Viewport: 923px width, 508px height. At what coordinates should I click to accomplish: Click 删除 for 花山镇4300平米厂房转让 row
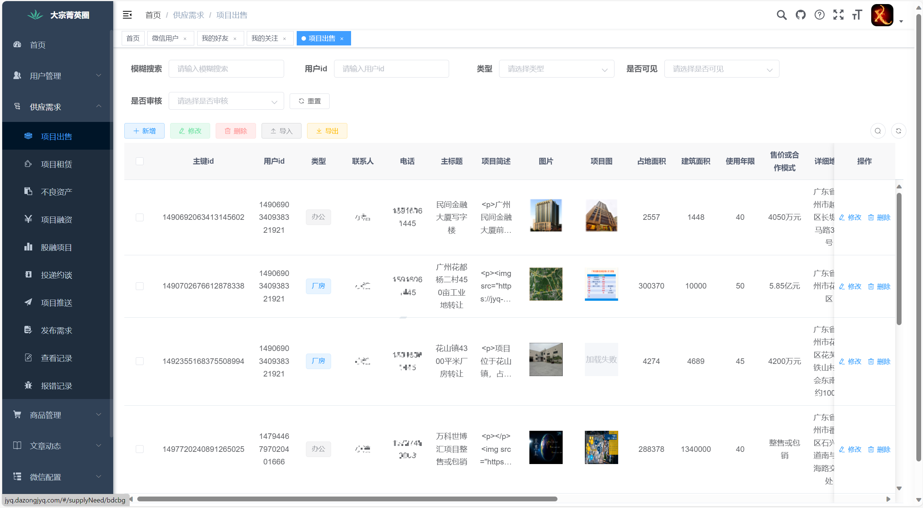pyautogui.click(x=879, y=361)
